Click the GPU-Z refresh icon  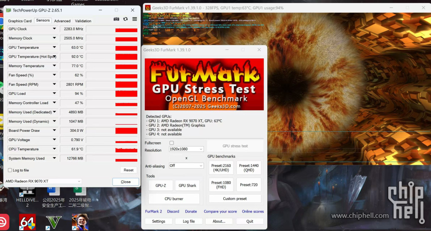coord(125,19)
